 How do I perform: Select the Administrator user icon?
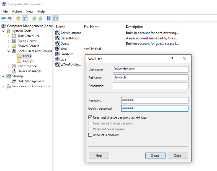tap(57, 33)
